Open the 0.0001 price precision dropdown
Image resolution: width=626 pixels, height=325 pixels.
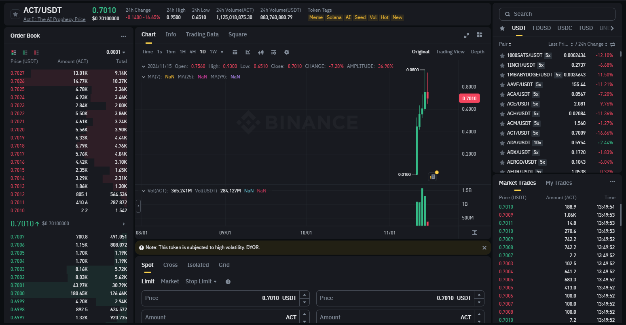click(116, 52)
